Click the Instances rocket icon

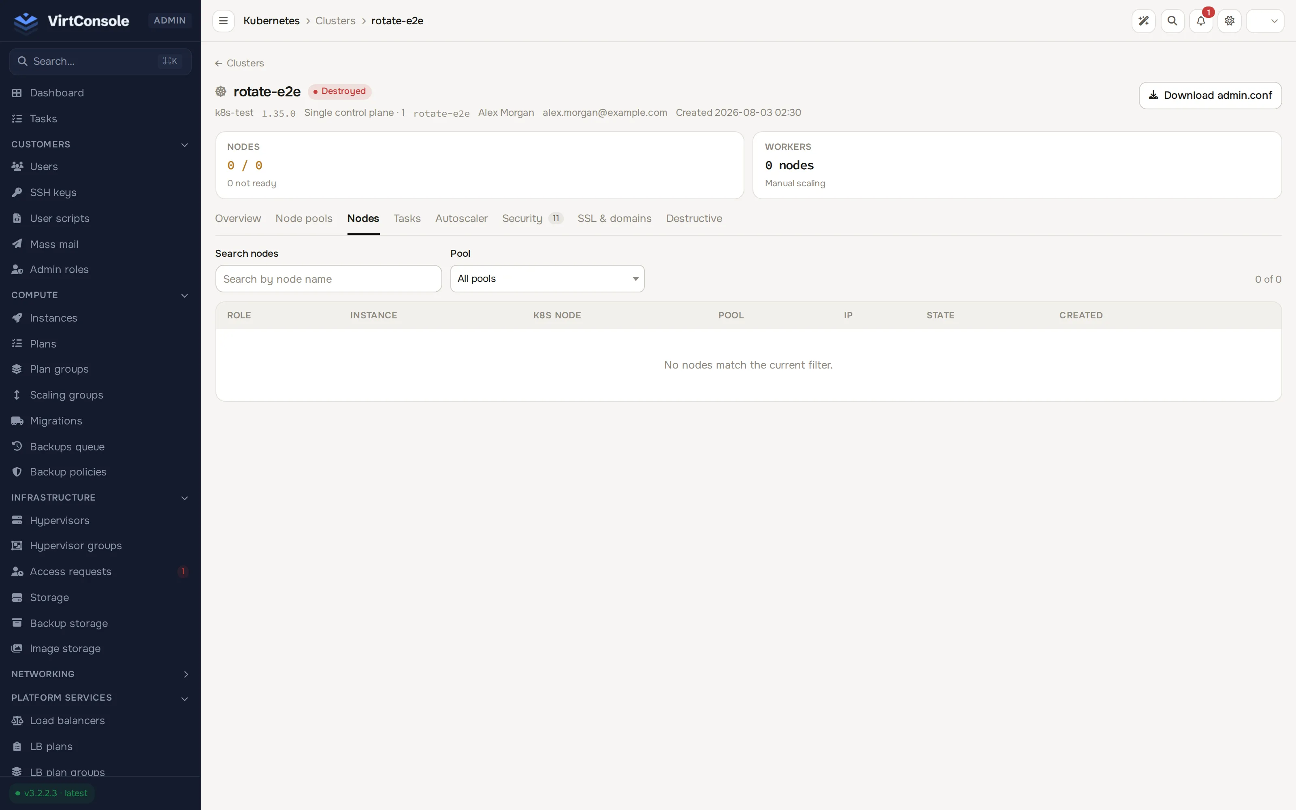[x=17, y=318]
